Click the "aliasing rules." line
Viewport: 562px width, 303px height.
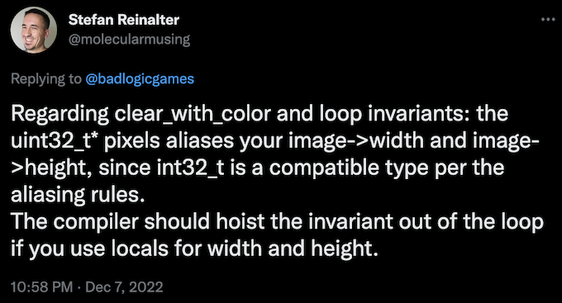pos(78,195)
